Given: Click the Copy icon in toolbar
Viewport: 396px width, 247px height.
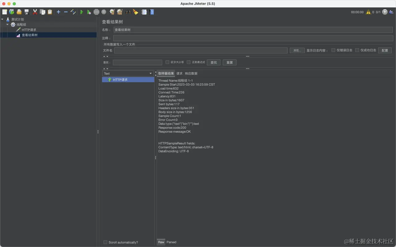Looking at the screenshot, I should pos(42,12).
